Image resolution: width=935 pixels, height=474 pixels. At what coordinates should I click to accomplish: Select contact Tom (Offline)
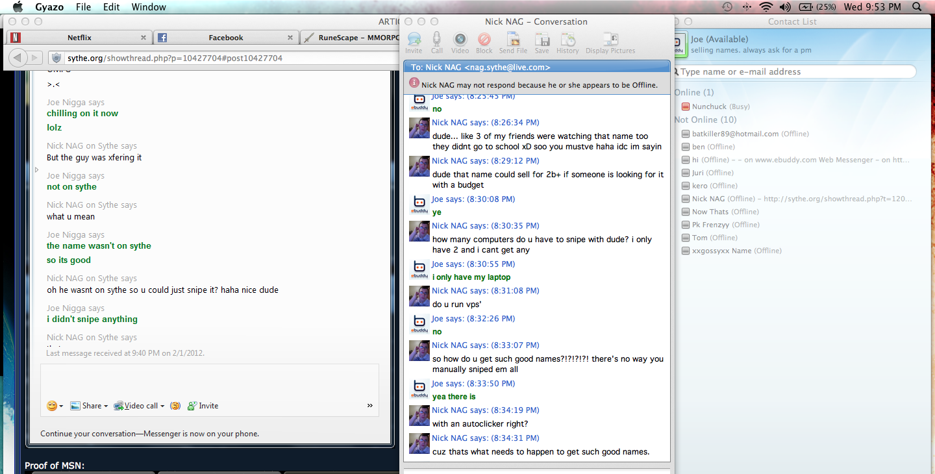coord(709,238)
